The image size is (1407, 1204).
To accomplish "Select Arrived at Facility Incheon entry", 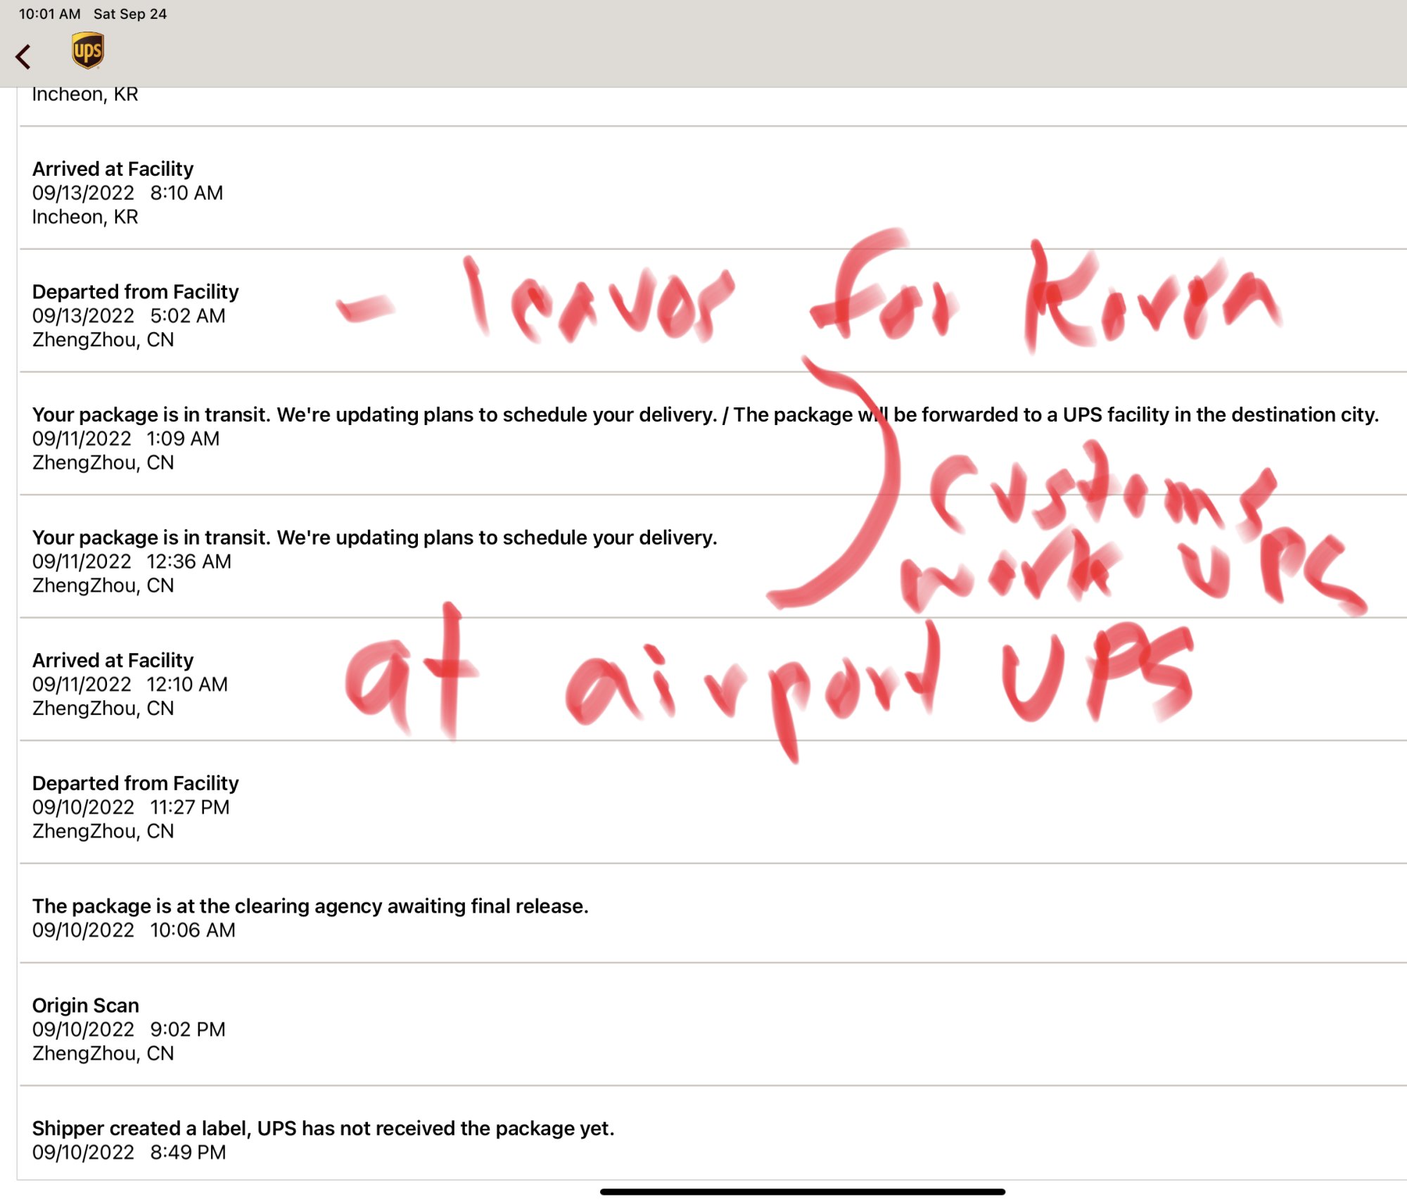I will coord(113,170).
